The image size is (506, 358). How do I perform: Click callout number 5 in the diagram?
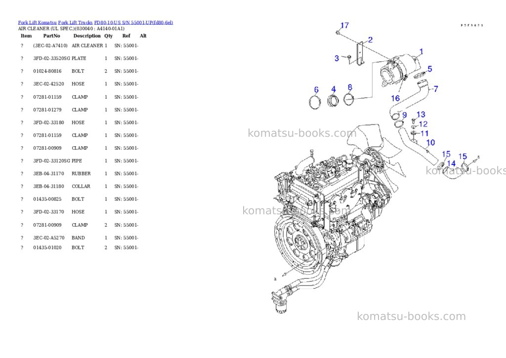tap(430, 69)
